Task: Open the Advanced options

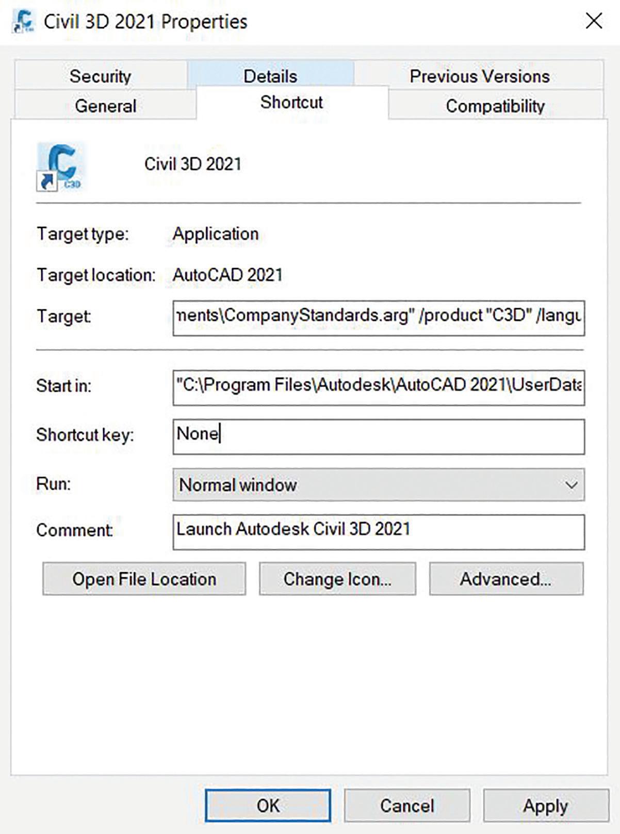Action: pos(506,579)
